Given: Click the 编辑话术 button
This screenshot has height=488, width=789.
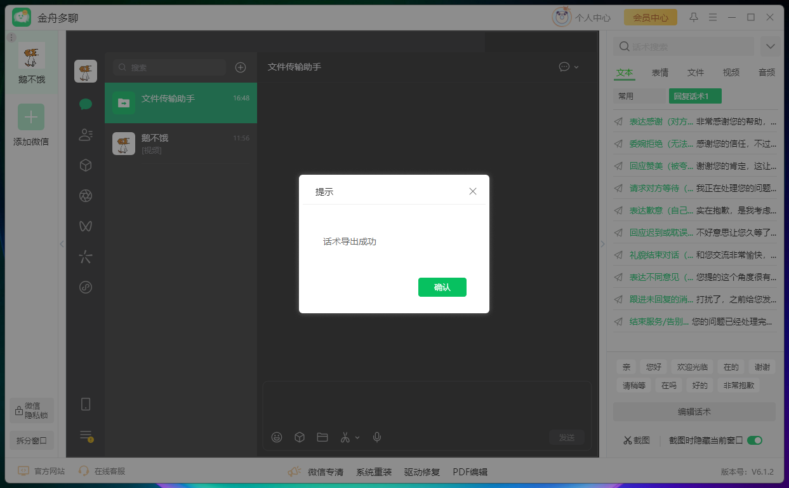Looking at the screenshot, I should click(x=693, y=411).
